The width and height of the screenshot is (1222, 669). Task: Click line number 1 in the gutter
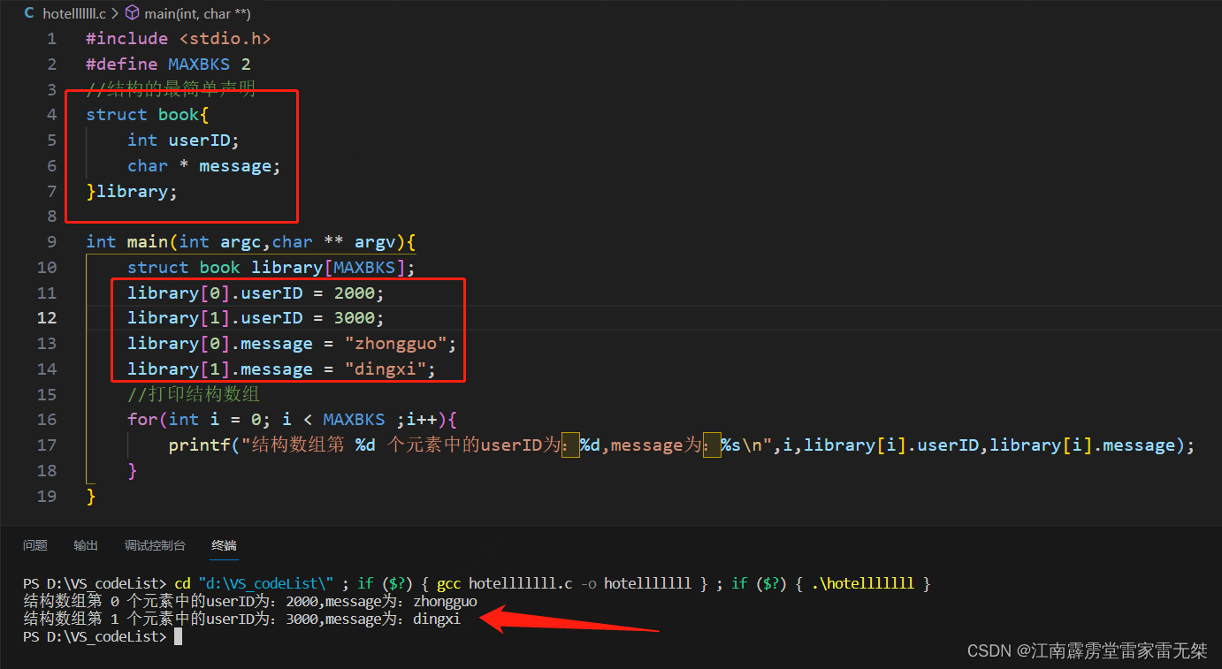(52, 39)
